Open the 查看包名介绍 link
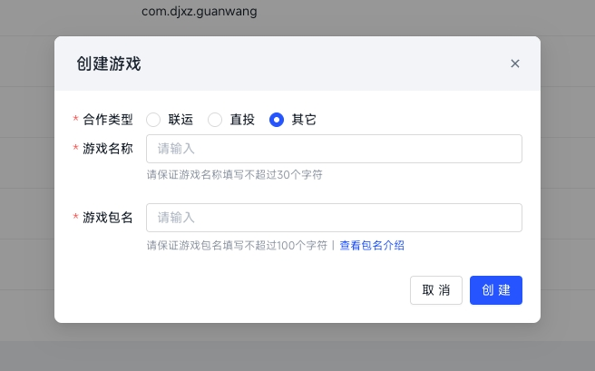 click(x=372, y=245)
